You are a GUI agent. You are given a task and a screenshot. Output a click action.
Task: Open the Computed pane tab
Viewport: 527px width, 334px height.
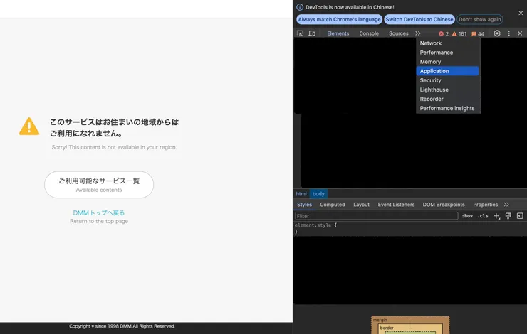pyautogui.click(x=333, y=205)
